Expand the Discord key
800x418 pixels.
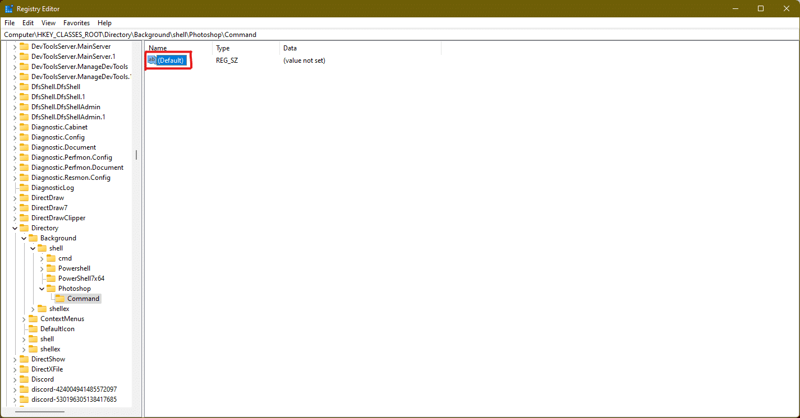point(14,379)
